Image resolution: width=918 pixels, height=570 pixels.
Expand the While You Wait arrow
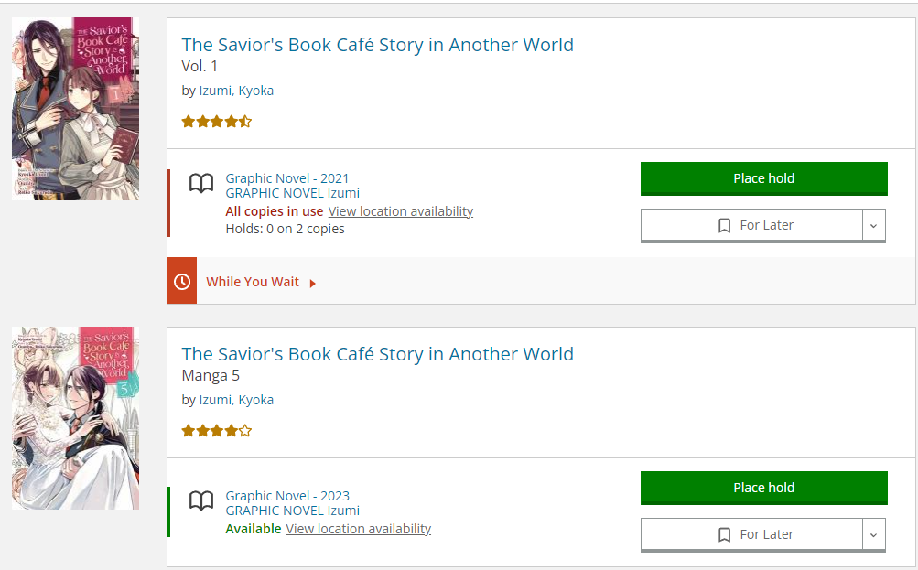click(313, 283)
